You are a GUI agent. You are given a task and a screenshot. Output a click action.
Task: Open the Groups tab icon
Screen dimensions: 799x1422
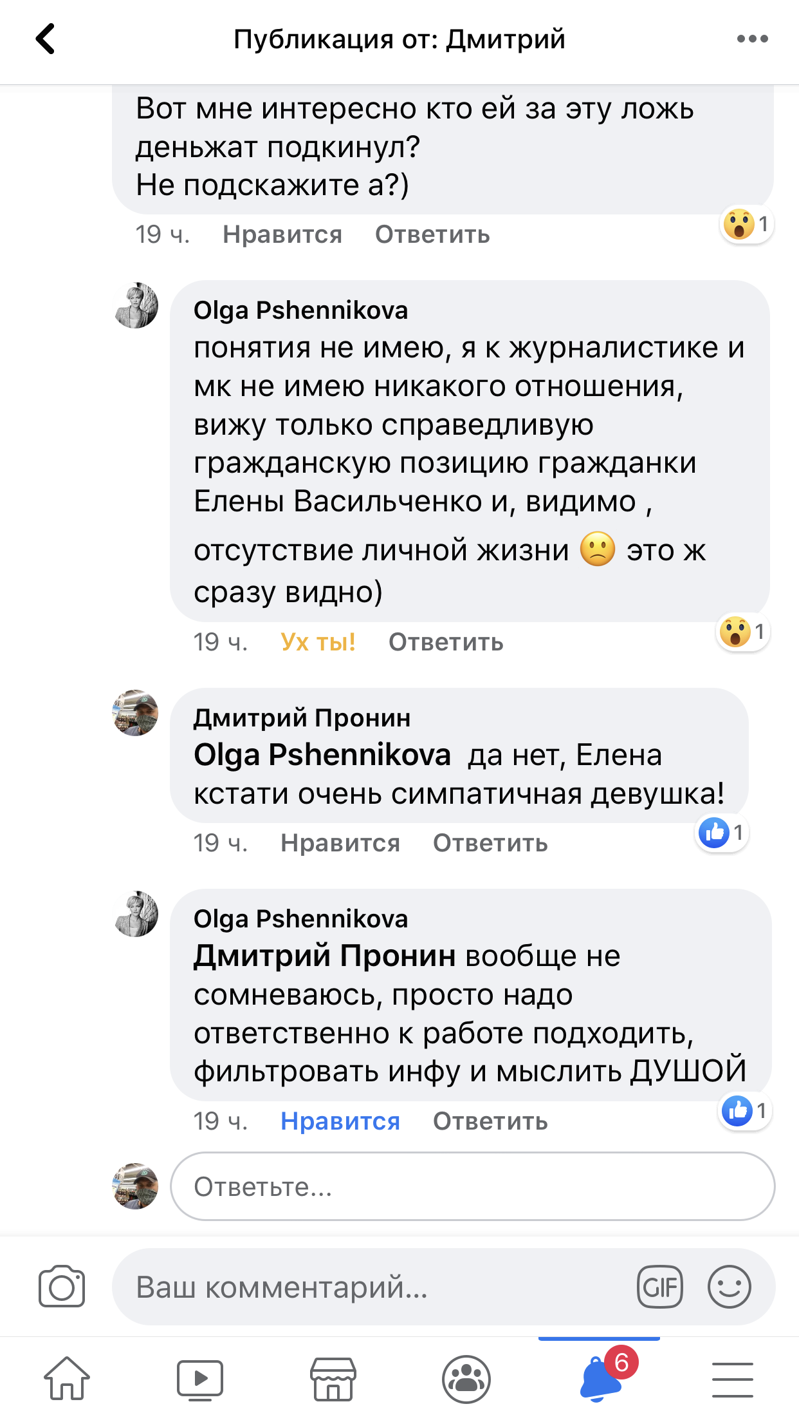pos(466,1379)
